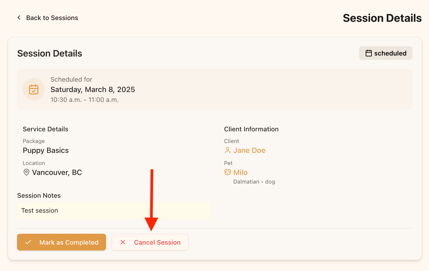Open Milo's pet profile
This screenshot has height=271, width=429.
[x=240, y=172]
